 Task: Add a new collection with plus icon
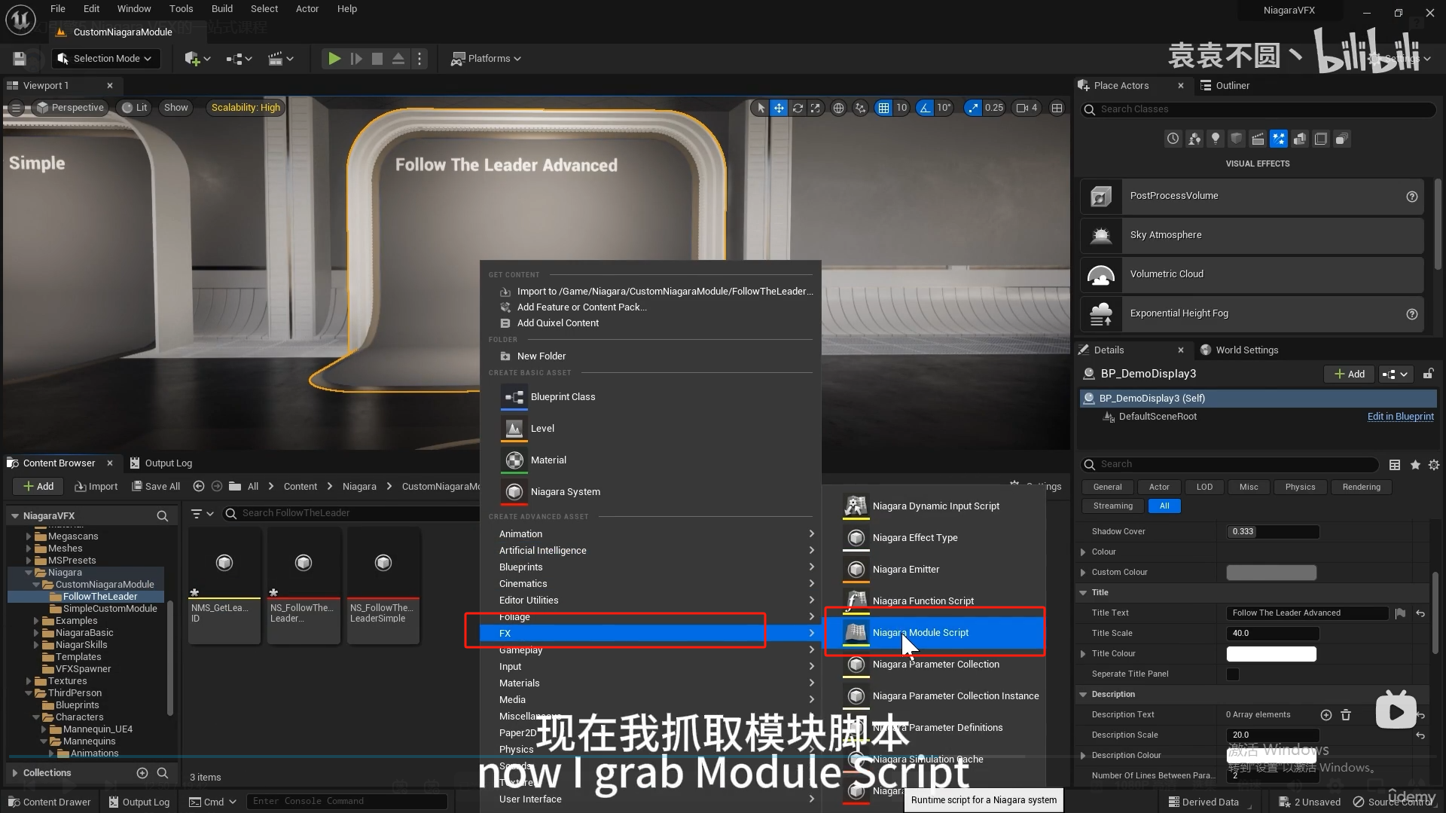[142, 773]
